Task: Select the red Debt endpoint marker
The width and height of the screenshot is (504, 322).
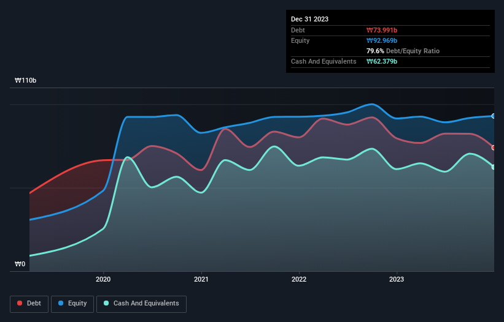Action: (494, 148)
